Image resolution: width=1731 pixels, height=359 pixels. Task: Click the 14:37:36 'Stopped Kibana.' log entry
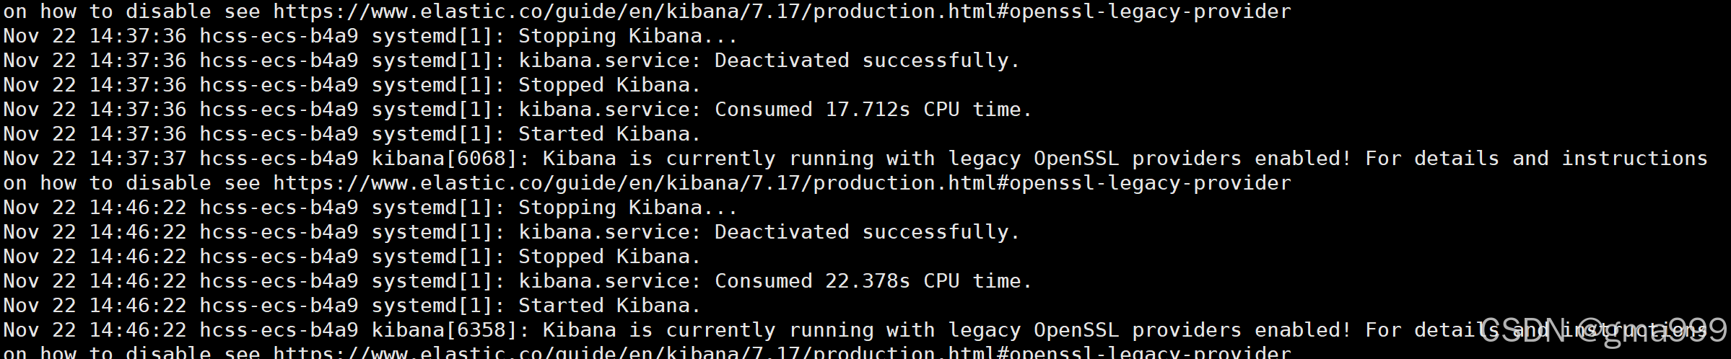pyautogui.click(x=352, y=85)
